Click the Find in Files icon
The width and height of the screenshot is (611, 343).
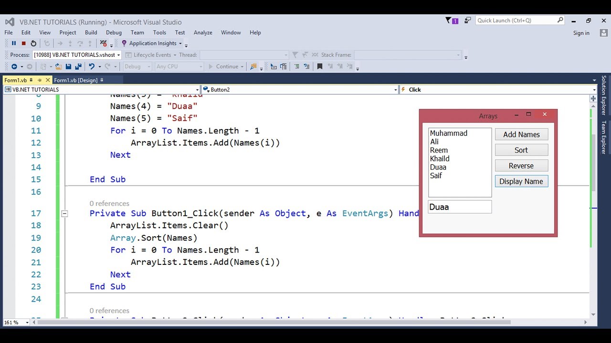[x=253, y=67]
